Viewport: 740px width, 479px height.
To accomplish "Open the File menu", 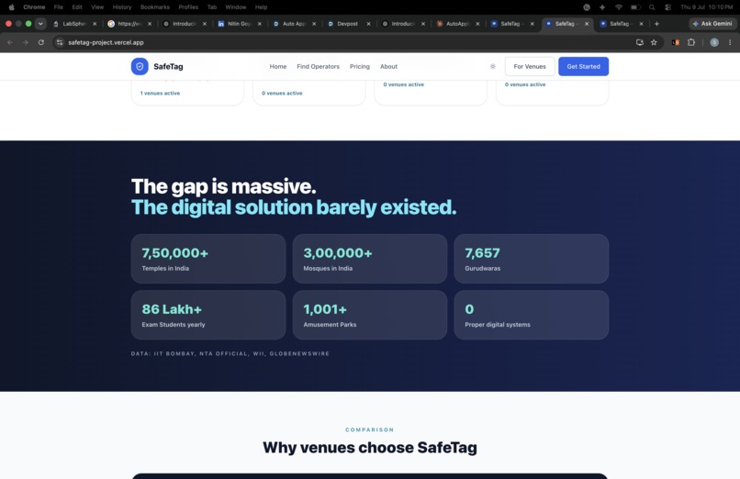I will click(59, 7).
